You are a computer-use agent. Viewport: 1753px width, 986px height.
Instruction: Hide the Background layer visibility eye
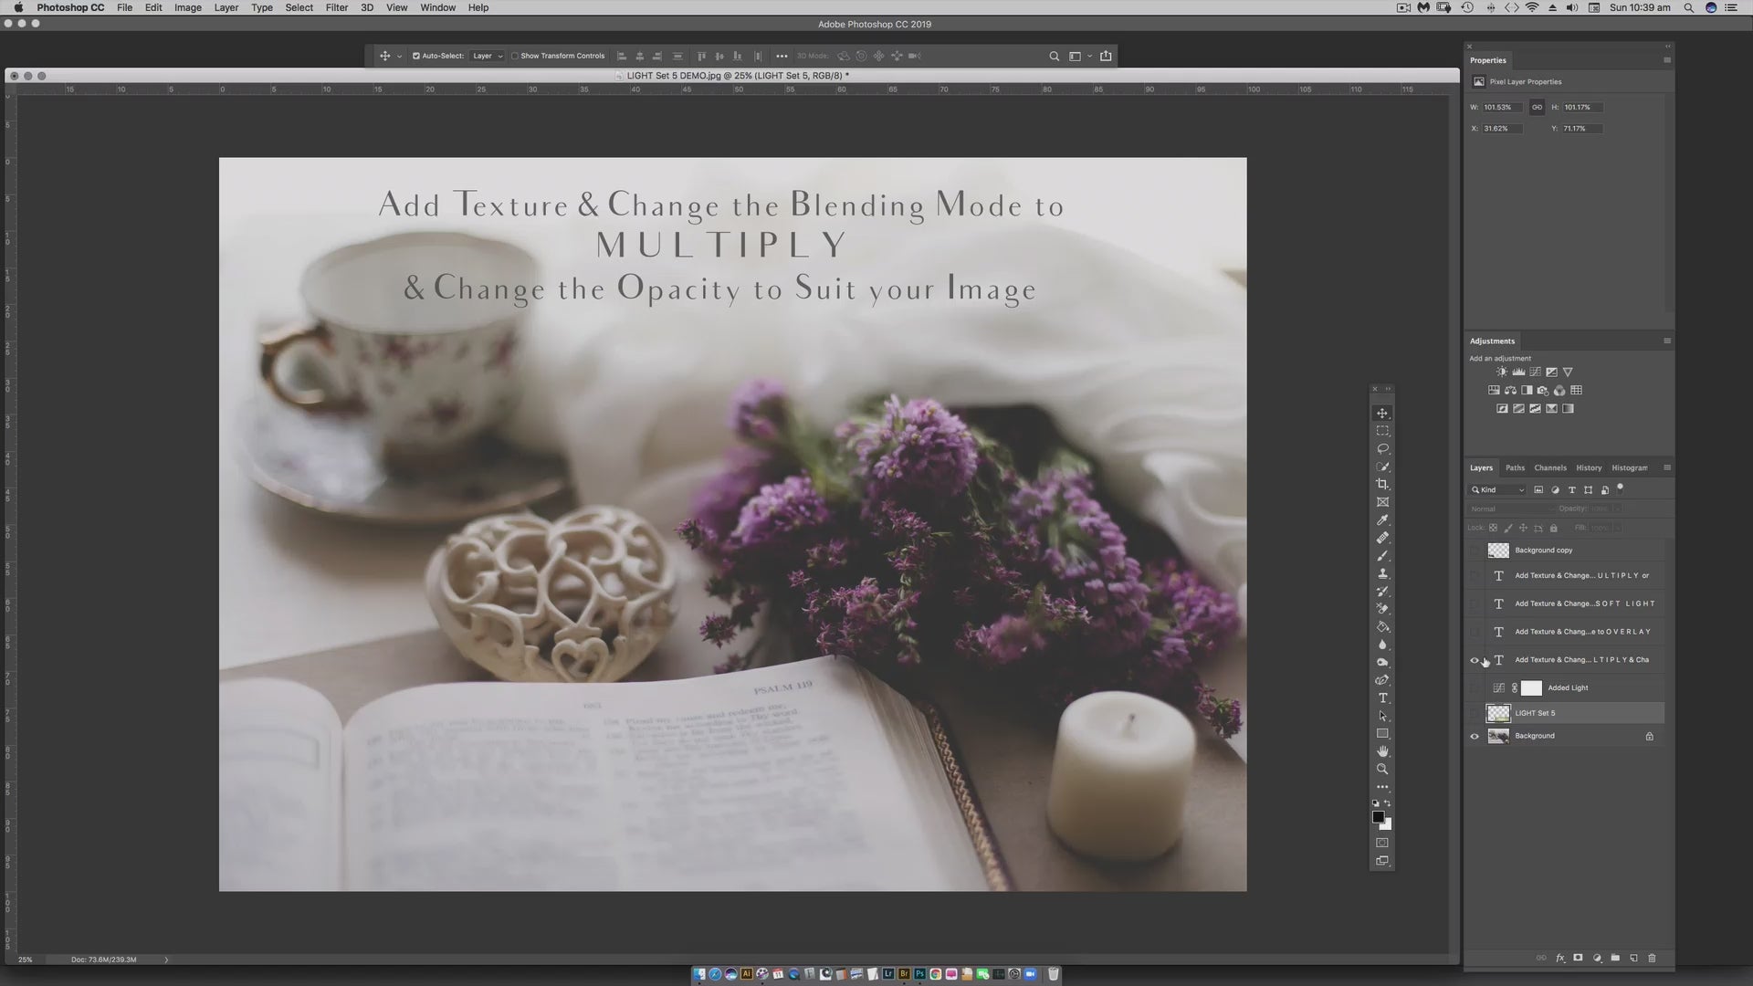click(1475, 736)
